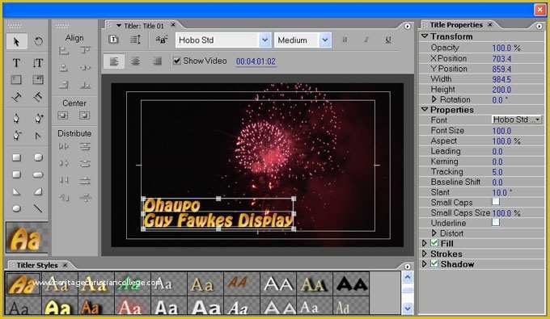Expand the Fill section
The height and width of the screenshot is (319, 550).
pyautogui.click(x=424, y=243)
